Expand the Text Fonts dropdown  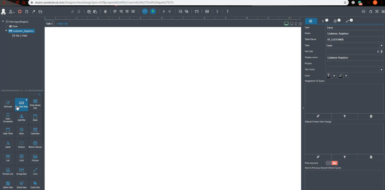pos(355,70)
